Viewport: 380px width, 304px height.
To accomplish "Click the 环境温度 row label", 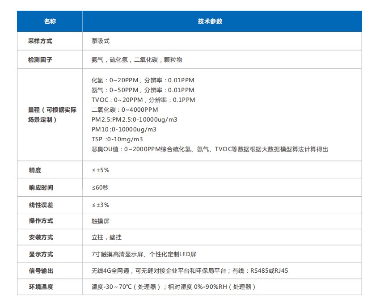I will click(40, 287).
